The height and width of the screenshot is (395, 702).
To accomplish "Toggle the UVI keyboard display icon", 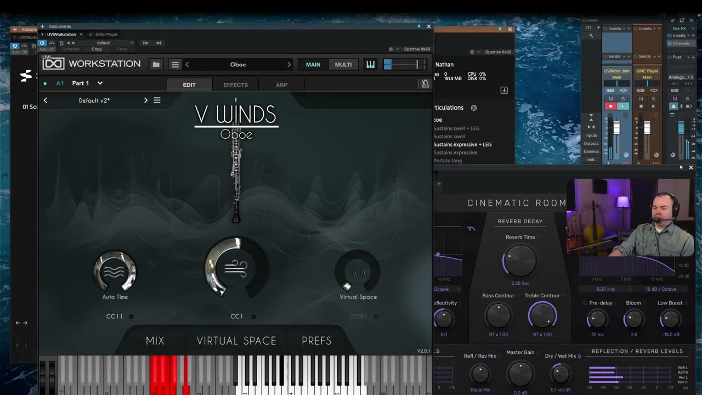I will pos(371,65).
